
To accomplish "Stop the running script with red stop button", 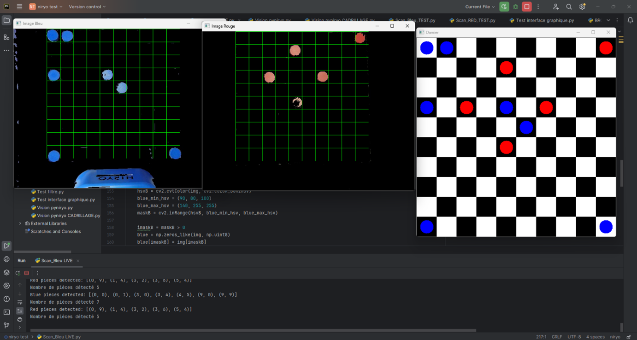I will [x=527, y=7].
